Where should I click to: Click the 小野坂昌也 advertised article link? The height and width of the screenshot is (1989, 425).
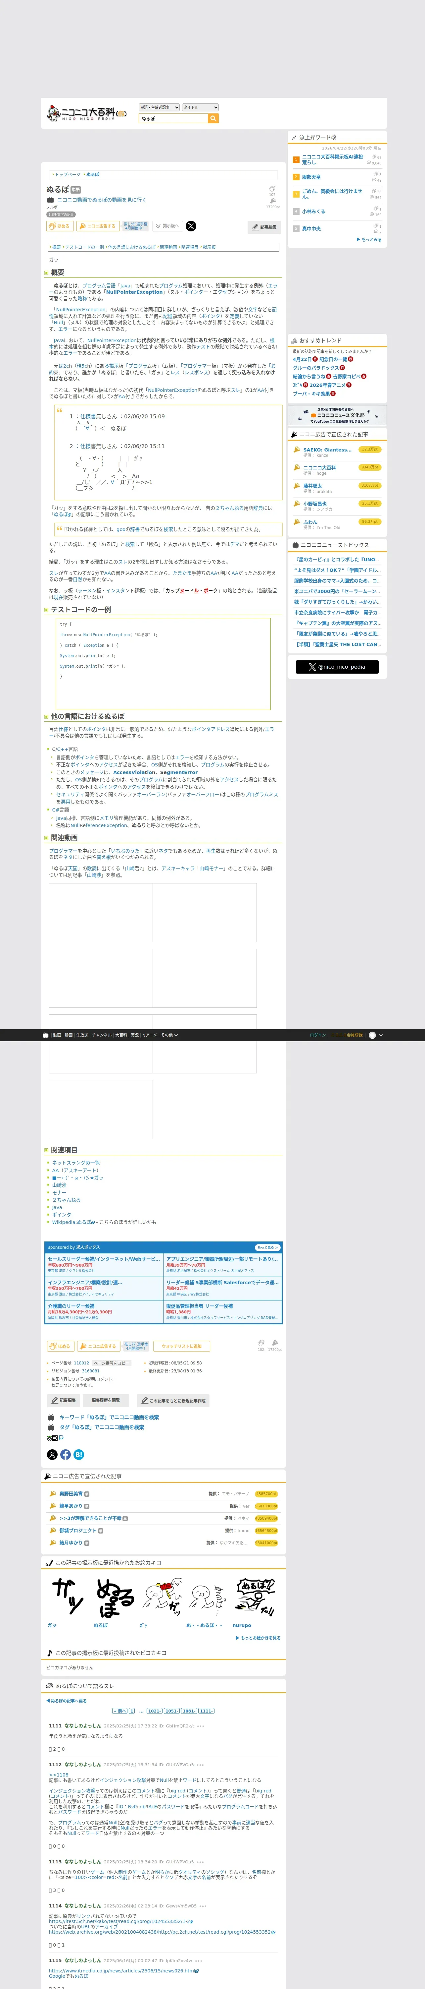[x=315, y=504]
